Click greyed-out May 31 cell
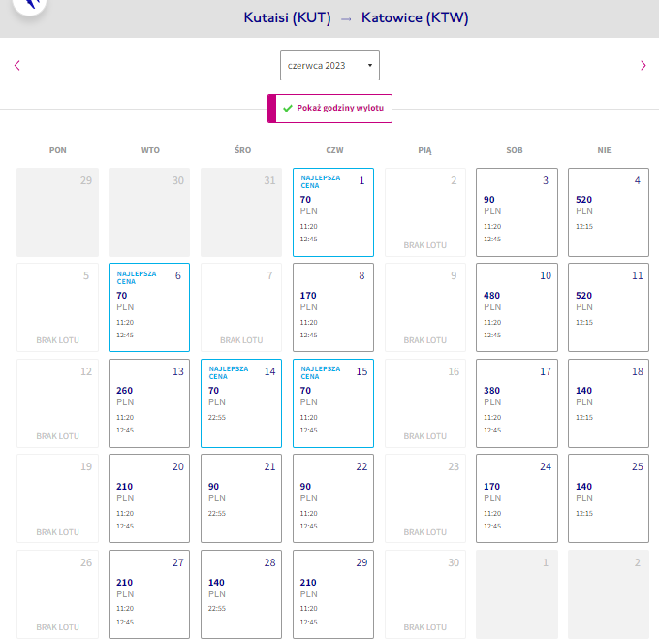 pyautogui.click(x=241, y=212)
